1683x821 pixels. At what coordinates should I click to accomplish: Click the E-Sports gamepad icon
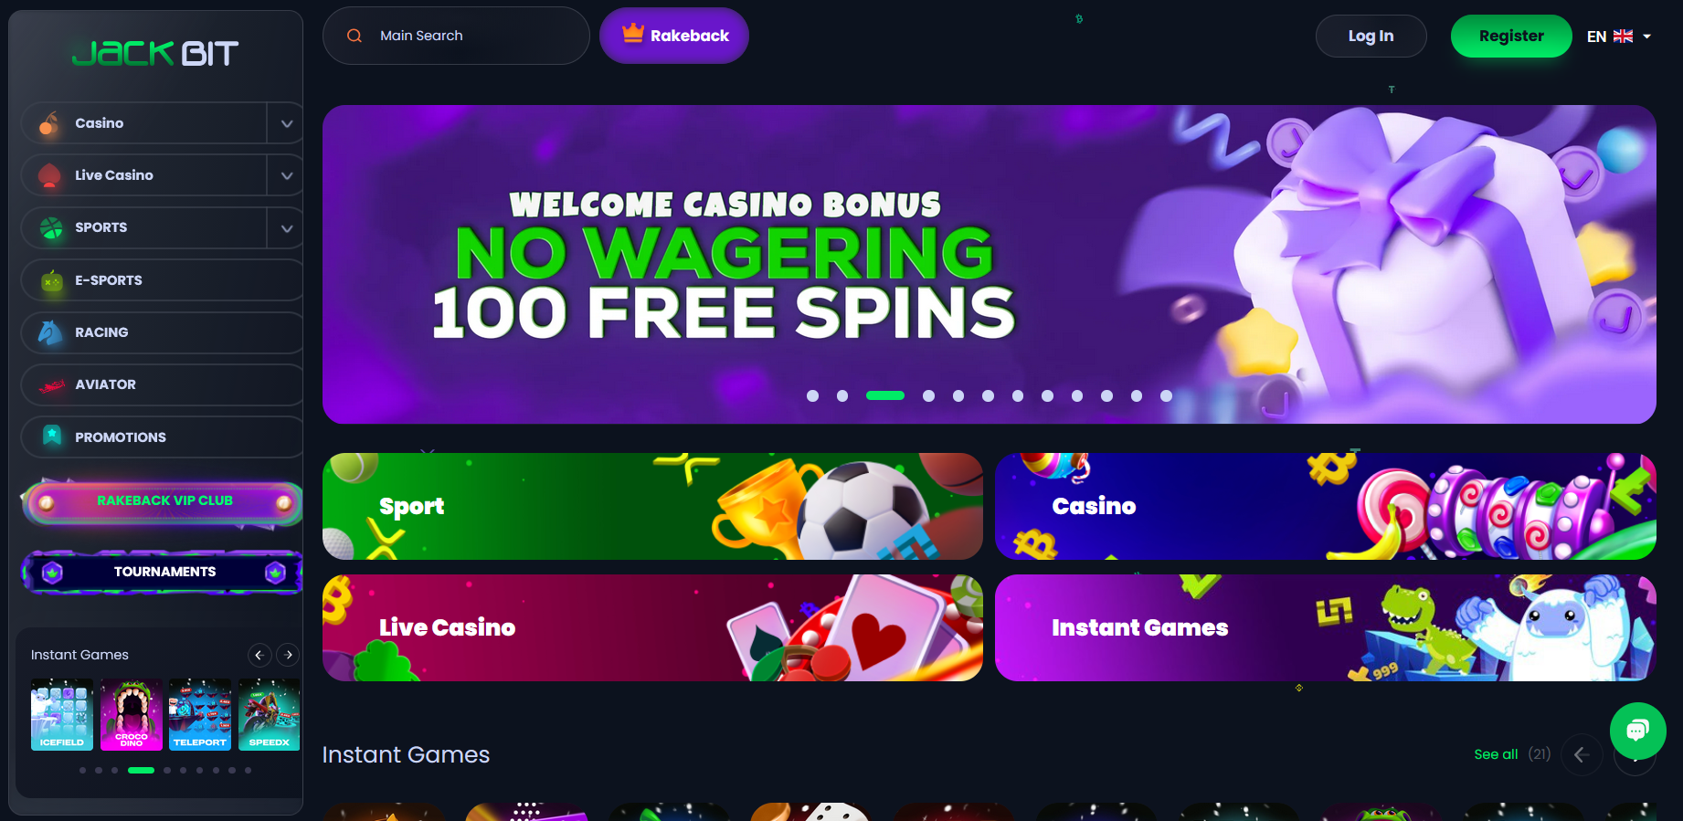click(52, 280)
